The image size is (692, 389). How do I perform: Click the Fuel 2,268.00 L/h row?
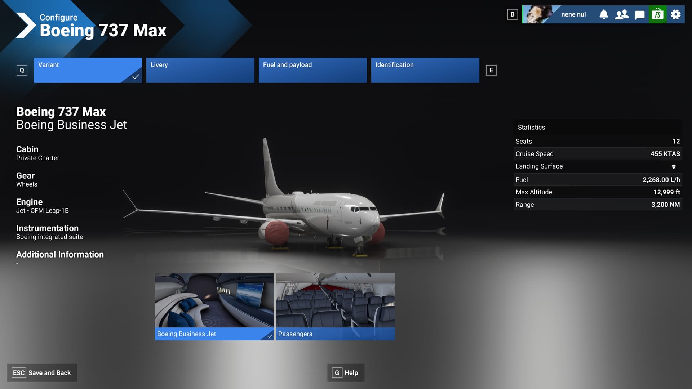click(598, 180)
